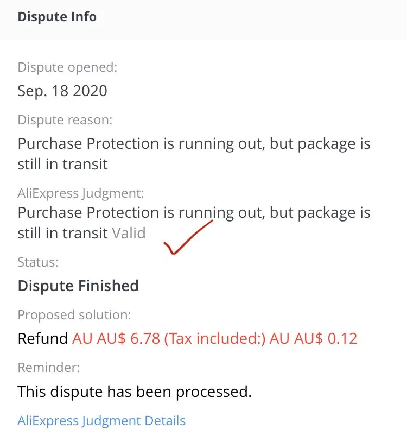This screenshot has width=407, height=448.
Task: Click the Dispute Info heading
Action: tap(57, 17)
